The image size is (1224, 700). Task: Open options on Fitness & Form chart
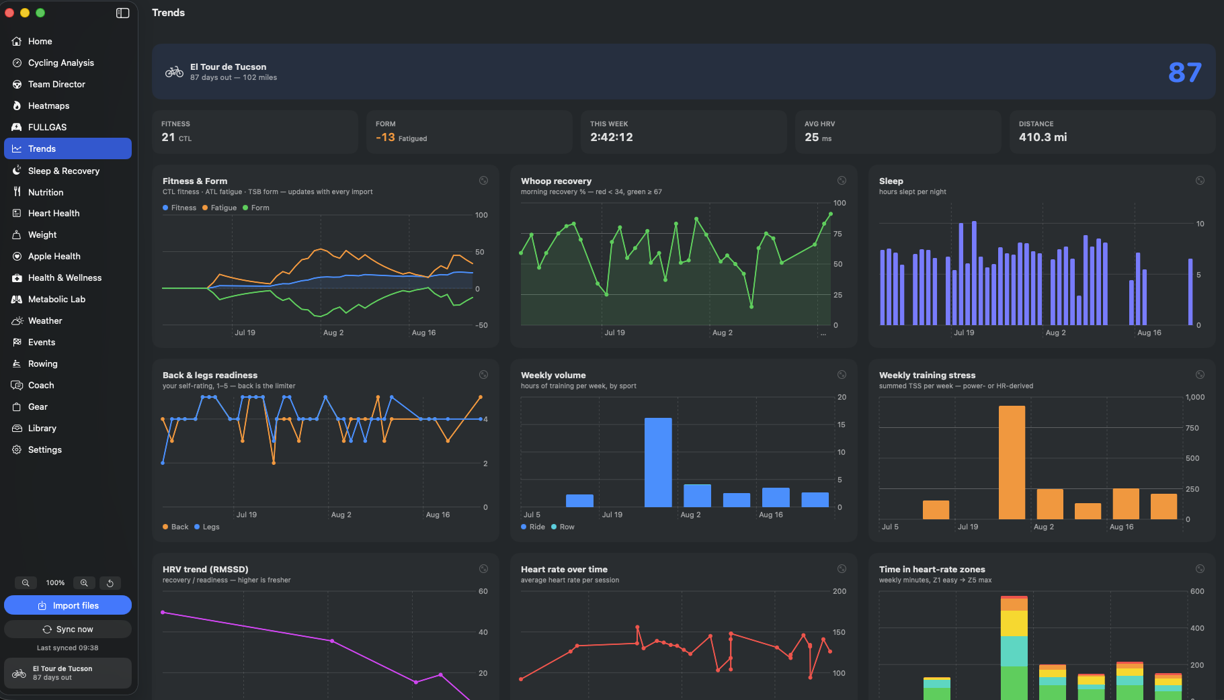click(483, 181)
